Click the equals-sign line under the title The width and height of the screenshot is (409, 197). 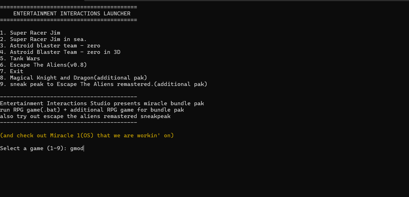click(69, 20)
